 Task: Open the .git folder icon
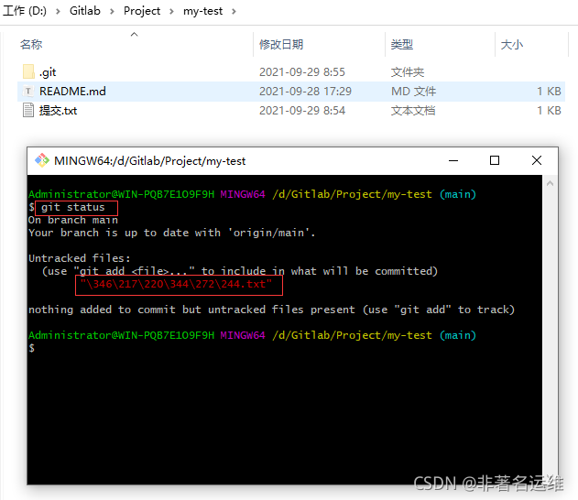28,71
